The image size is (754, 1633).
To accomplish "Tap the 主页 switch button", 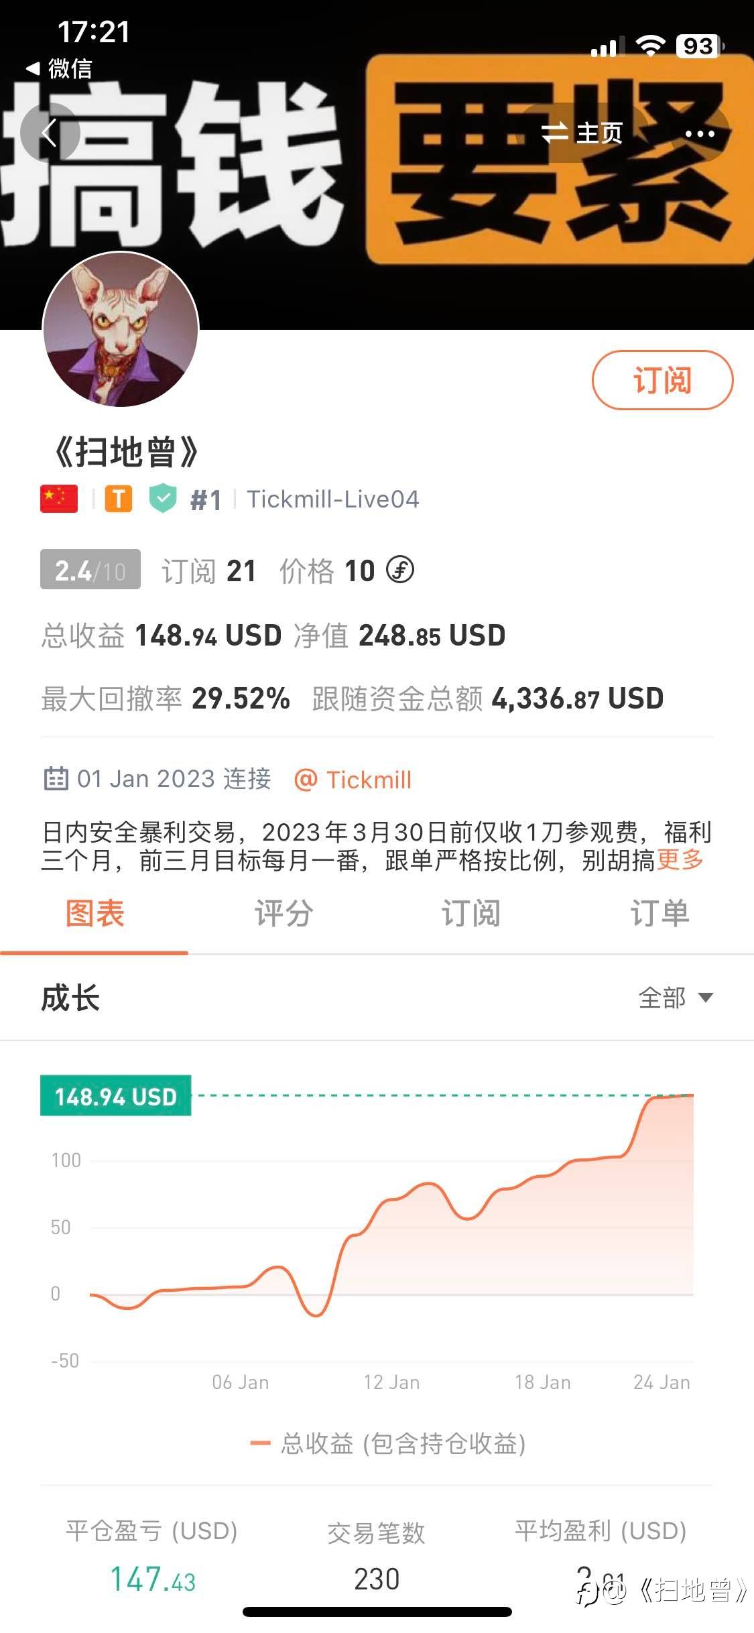I will pyautogui.click(x=582, y=133).
